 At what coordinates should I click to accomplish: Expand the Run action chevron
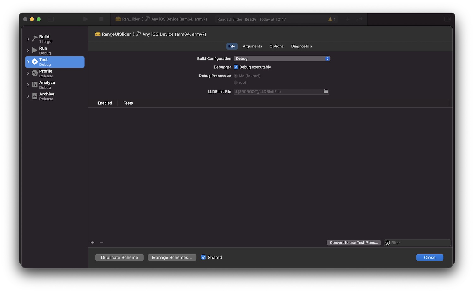click(x=28, y=50)
